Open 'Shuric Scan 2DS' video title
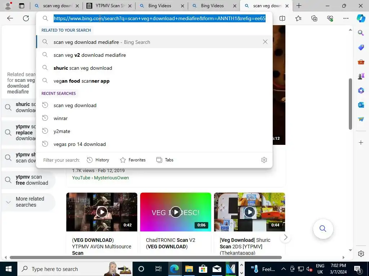 coord(245,247)
